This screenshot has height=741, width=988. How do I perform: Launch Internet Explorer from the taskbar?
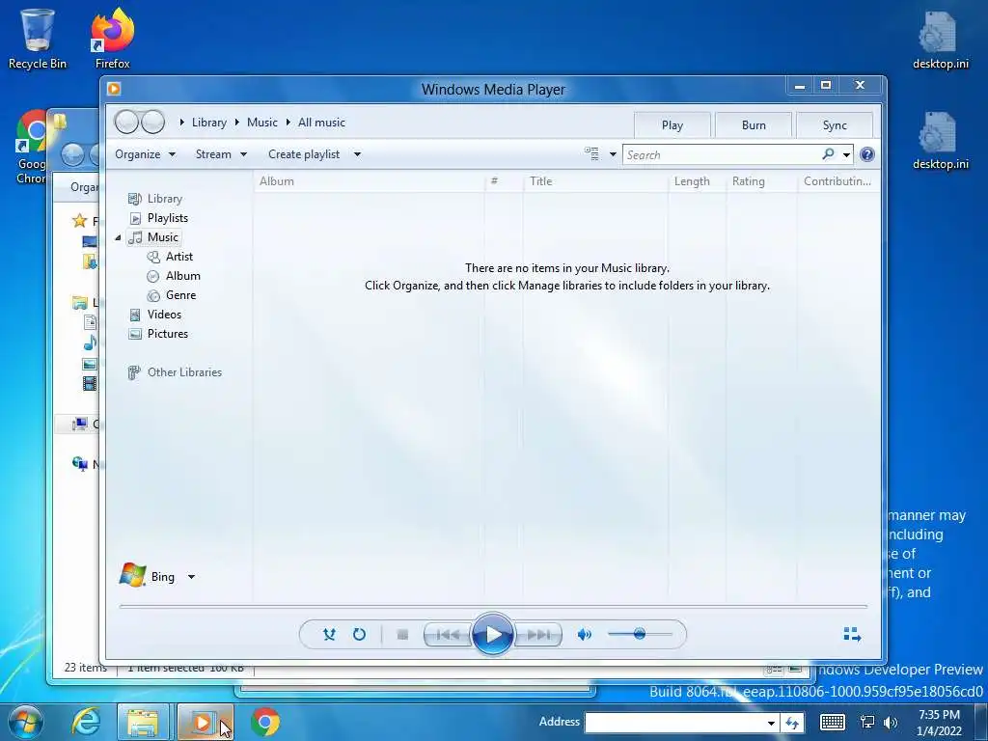[x=86, y=722]
